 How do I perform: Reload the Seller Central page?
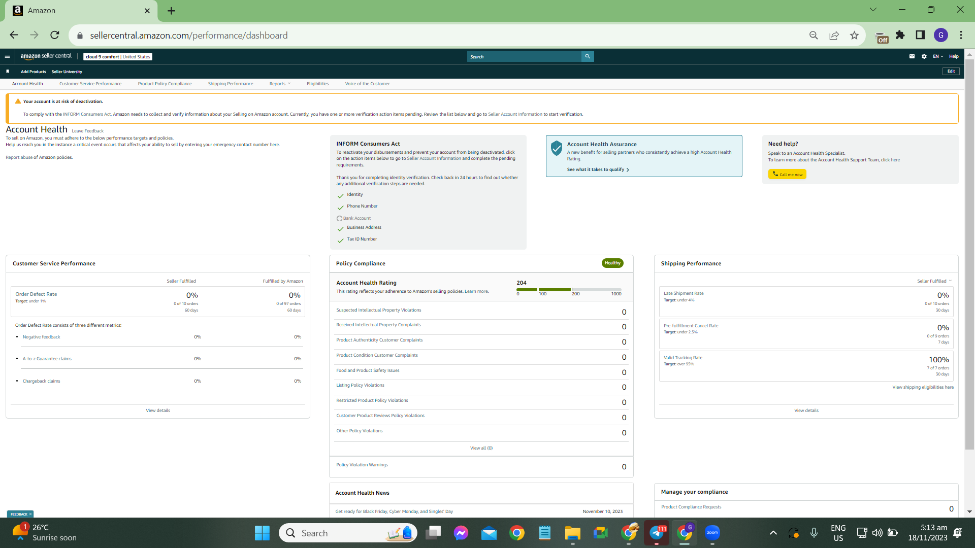55,35
